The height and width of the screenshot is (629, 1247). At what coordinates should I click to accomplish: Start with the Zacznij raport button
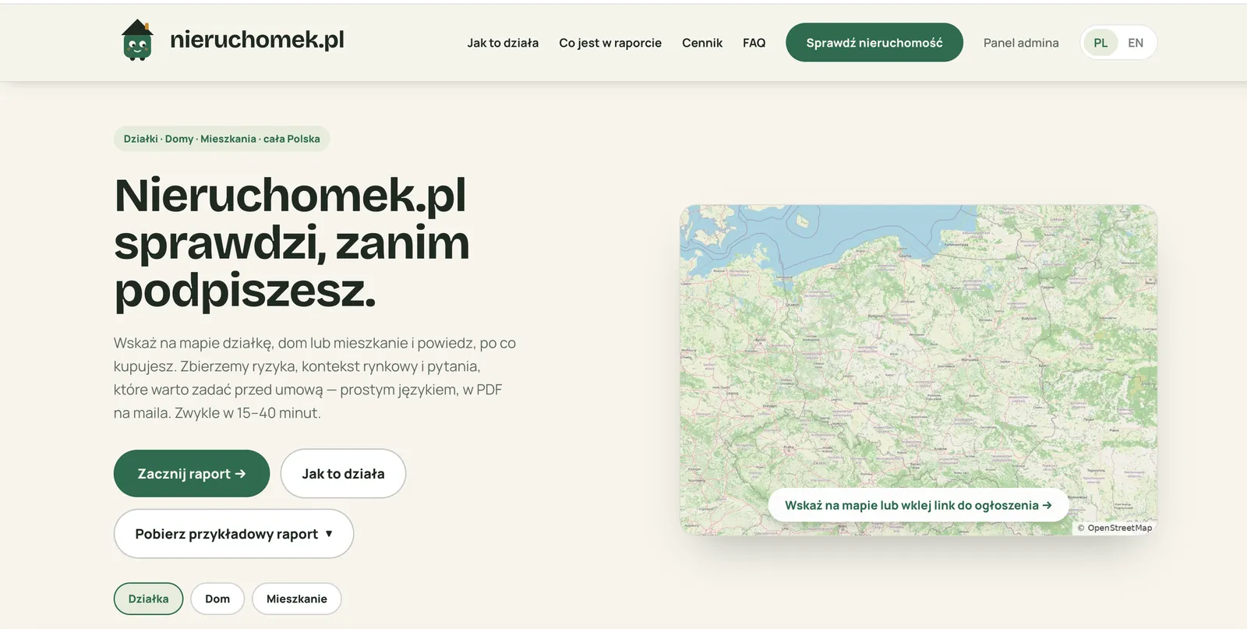[x=192, y=474]
